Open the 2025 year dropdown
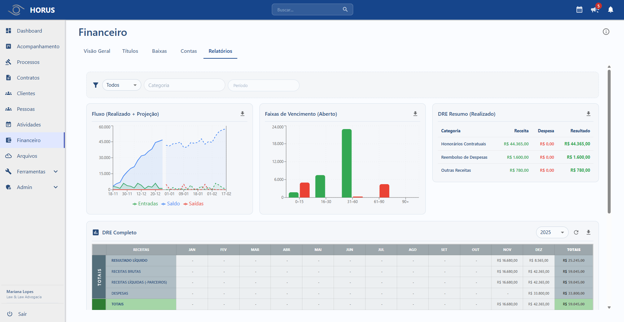Screen dimensions: 624x322 [x=552, y=232]
